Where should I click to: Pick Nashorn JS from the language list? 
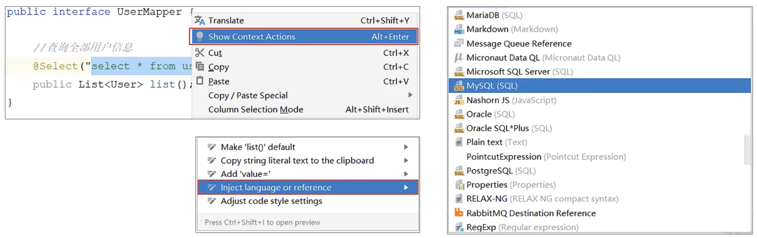599,100
